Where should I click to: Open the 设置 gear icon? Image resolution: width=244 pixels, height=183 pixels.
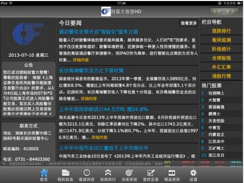tap(193, 173)
